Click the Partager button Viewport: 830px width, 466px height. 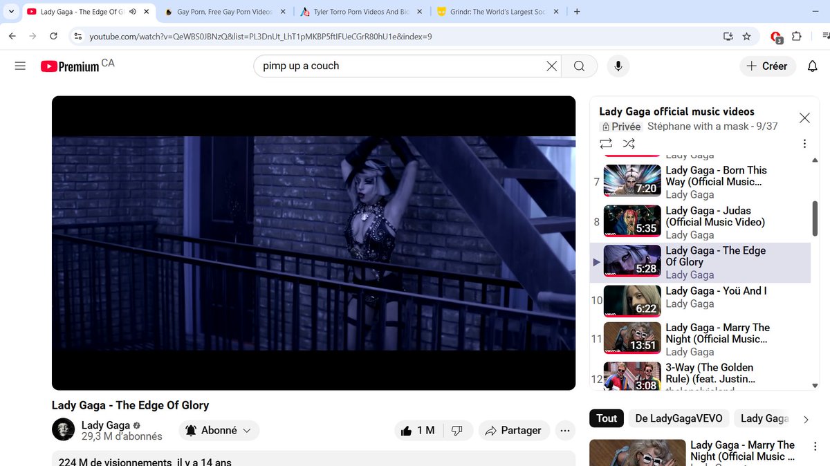click(514, 430)
